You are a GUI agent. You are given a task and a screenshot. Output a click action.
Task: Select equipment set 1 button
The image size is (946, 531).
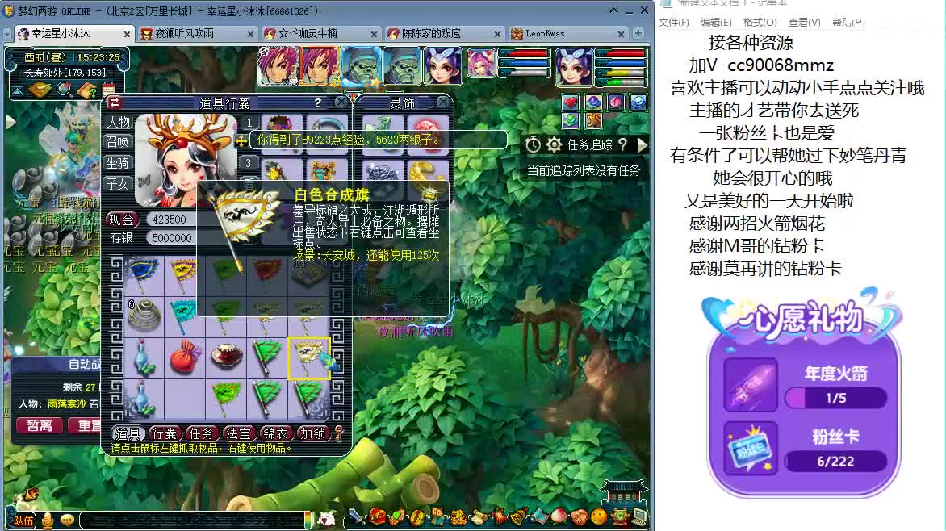[x=249, y=123]
